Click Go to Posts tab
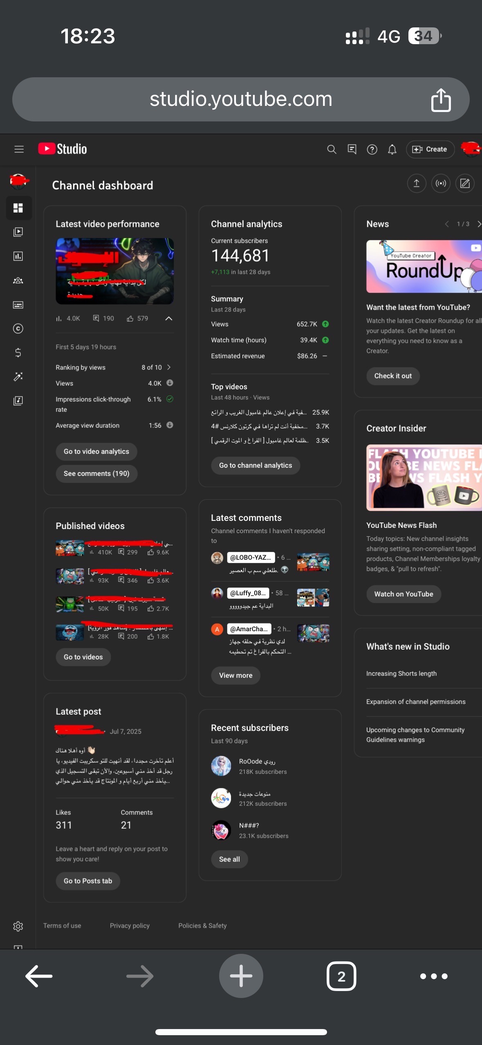The height and width of the screenshot is (1045, 482). pyautogui.click(x=88, y=881)
